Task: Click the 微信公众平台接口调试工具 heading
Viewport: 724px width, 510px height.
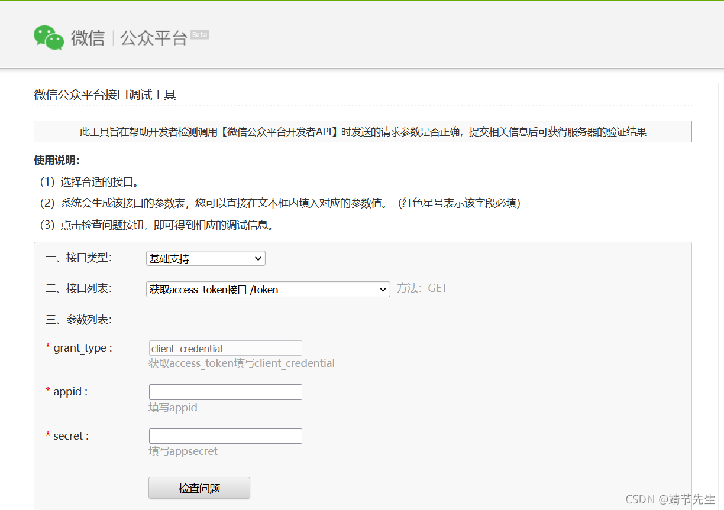Action: tap(105, 95)
